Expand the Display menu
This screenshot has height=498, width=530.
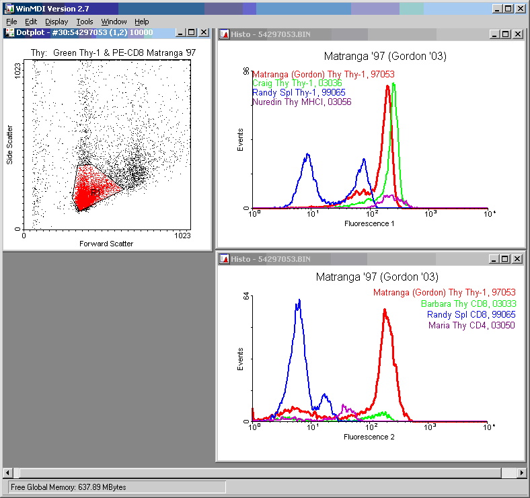pyautogui.click(x=56, y=22)
